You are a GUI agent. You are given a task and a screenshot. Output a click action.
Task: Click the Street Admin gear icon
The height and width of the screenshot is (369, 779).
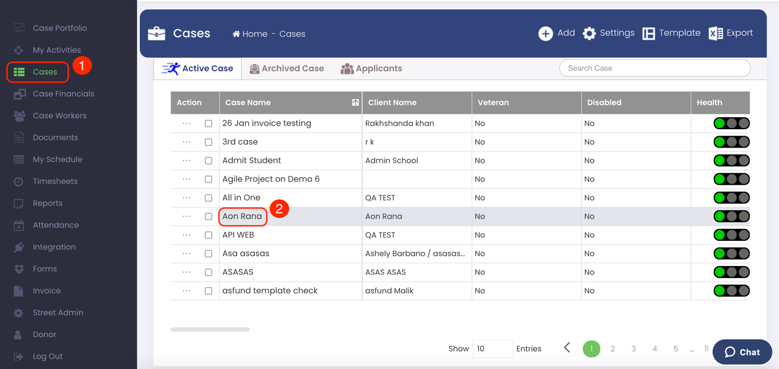19,312
